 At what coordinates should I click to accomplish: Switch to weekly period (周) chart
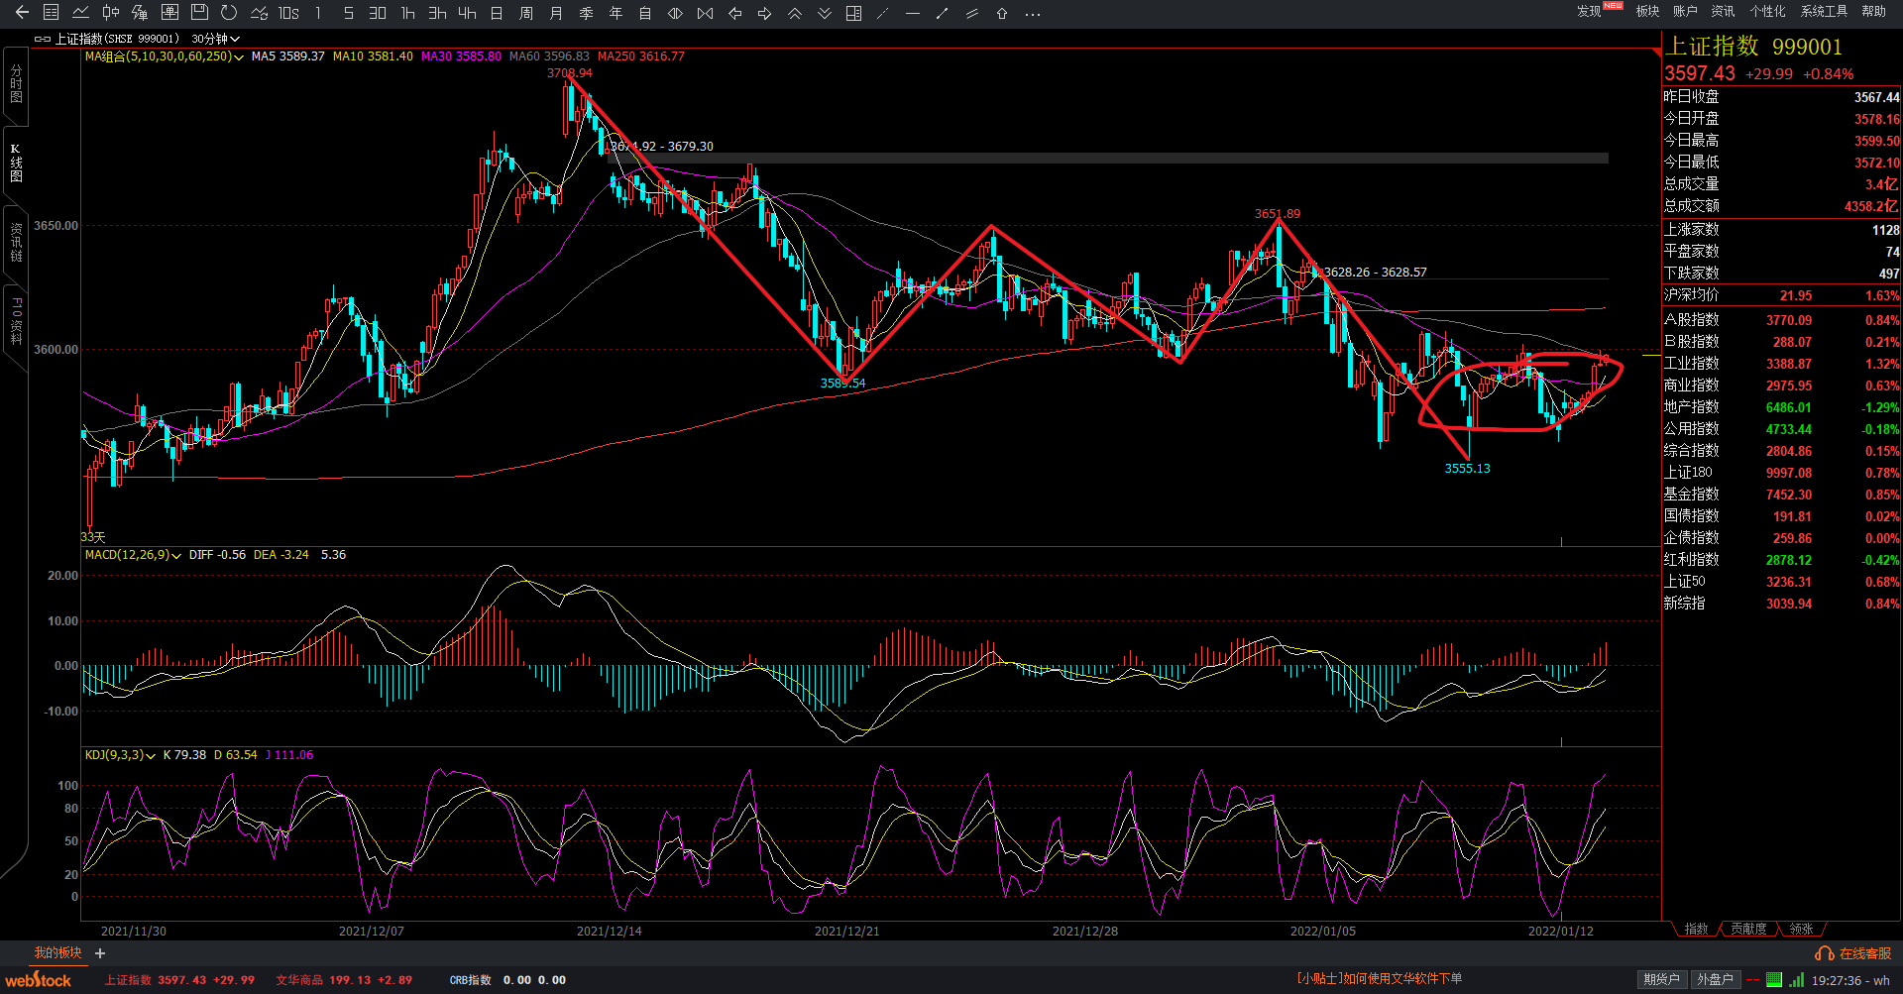click(x=526, y=14)
